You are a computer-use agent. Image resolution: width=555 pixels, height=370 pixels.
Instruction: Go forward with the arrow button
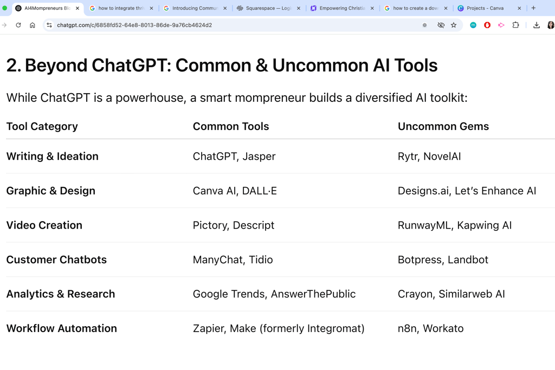(4, 25)
